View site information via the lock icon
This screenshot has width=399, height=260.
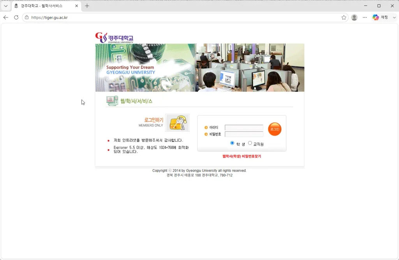coord(27,17)
